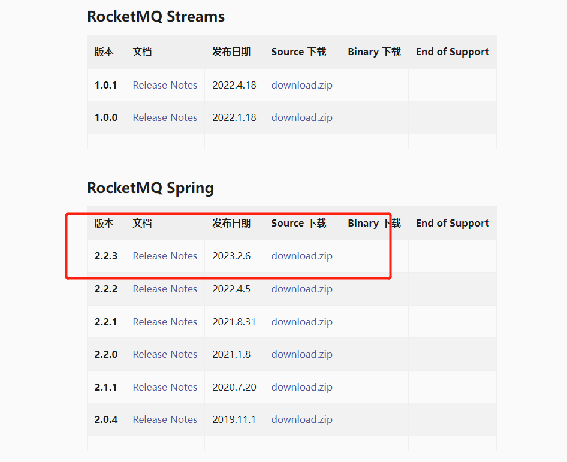
Task: Click the RocketMQ Spring heading
Action: 150,188
